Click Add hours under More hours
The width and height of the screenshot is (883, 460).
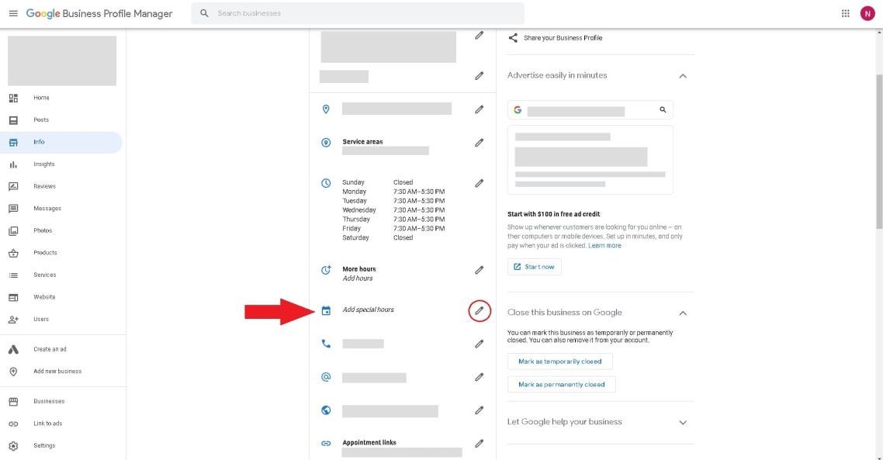[x=357, y=278]
